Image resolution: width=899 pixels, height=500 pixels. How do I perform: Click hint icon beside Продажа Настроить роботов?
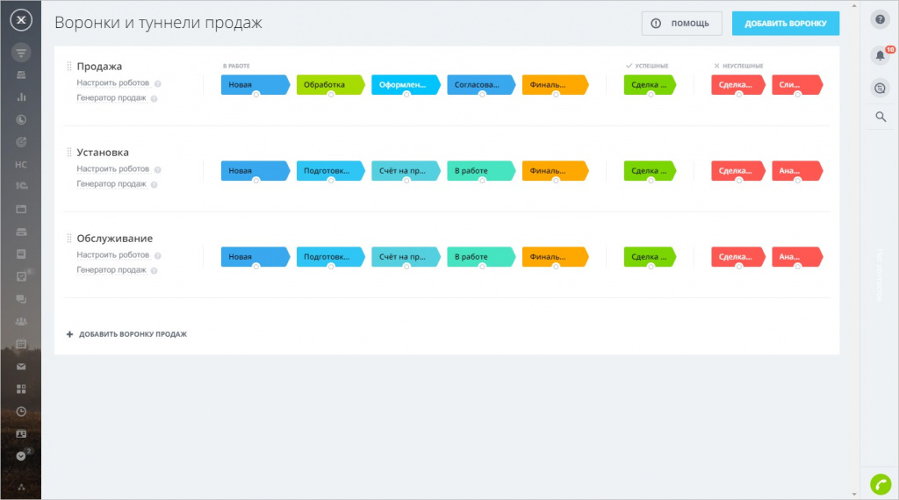[x=158, y=83]
